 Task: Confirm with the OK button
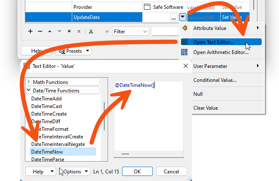click(137, 171)
